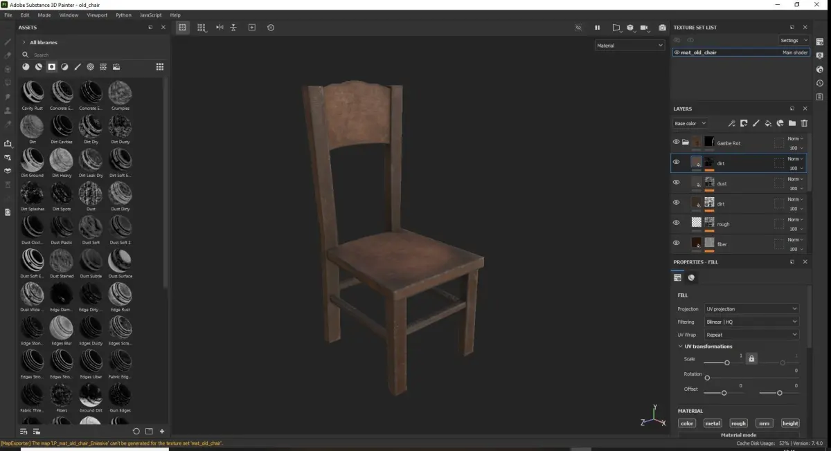Toggle the perspective view icon in viewport toolbar

tap(616, 28)
